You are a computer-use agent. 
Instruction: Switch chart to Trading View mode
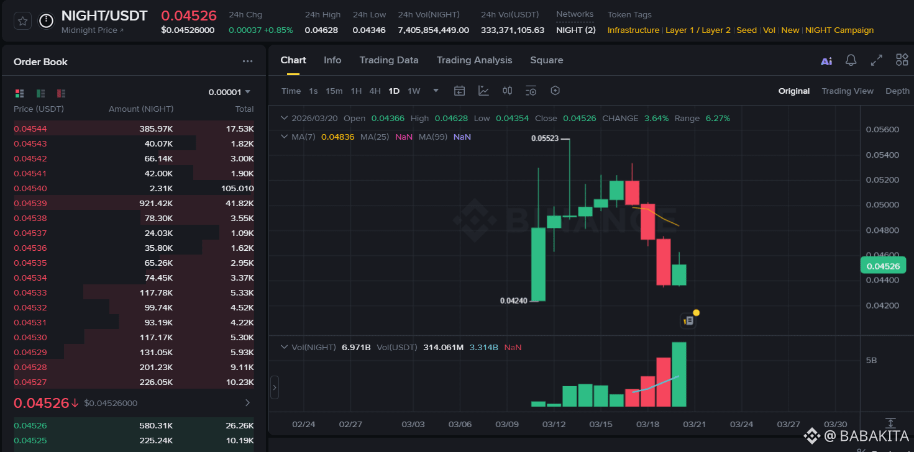(848, 91)
